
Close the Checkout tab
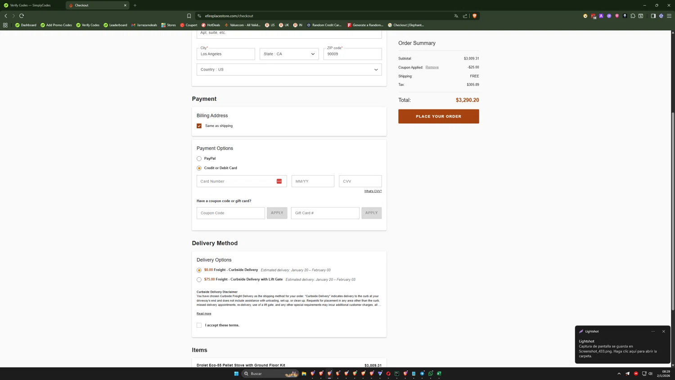pyautogui.click(x=125, y=5)
